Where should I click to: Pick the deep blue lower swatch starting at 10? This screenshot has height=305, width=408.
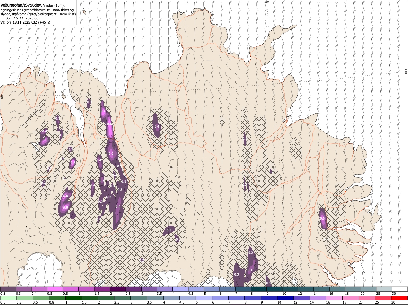[x=285, y=298]
